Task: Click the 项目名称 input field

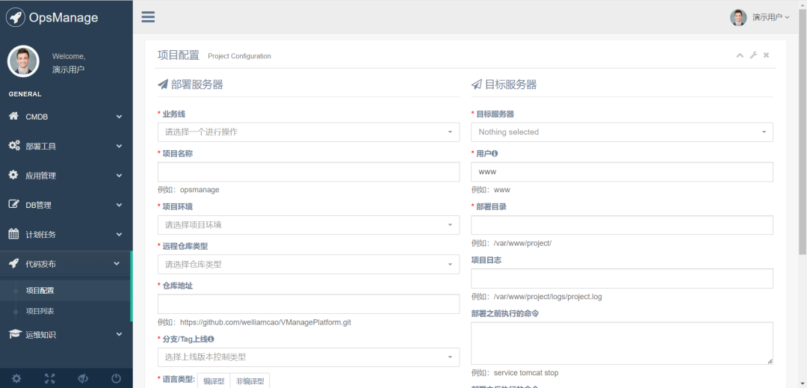Action: point(309,172)
